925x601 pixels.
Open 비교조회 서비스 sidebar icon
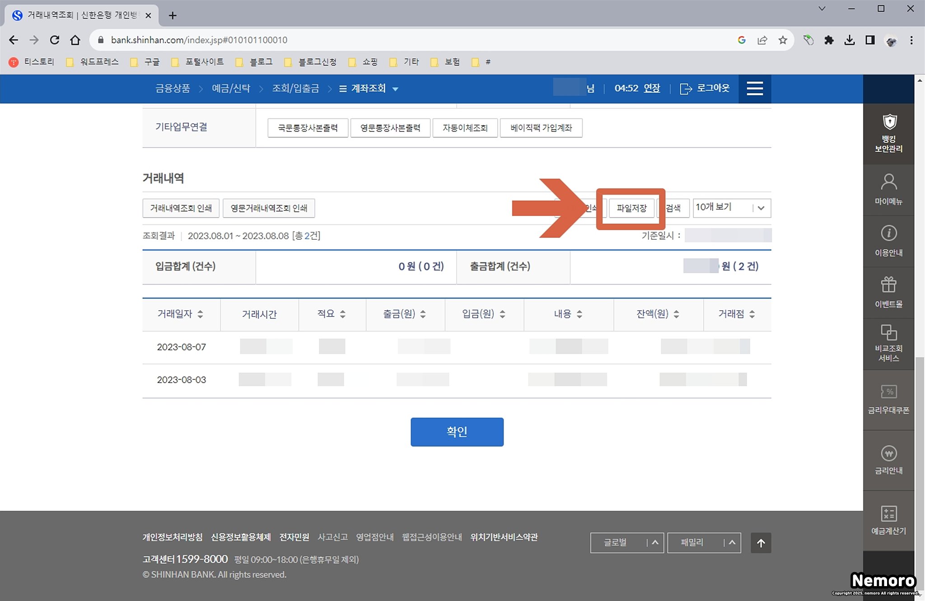tap(888, 343)
